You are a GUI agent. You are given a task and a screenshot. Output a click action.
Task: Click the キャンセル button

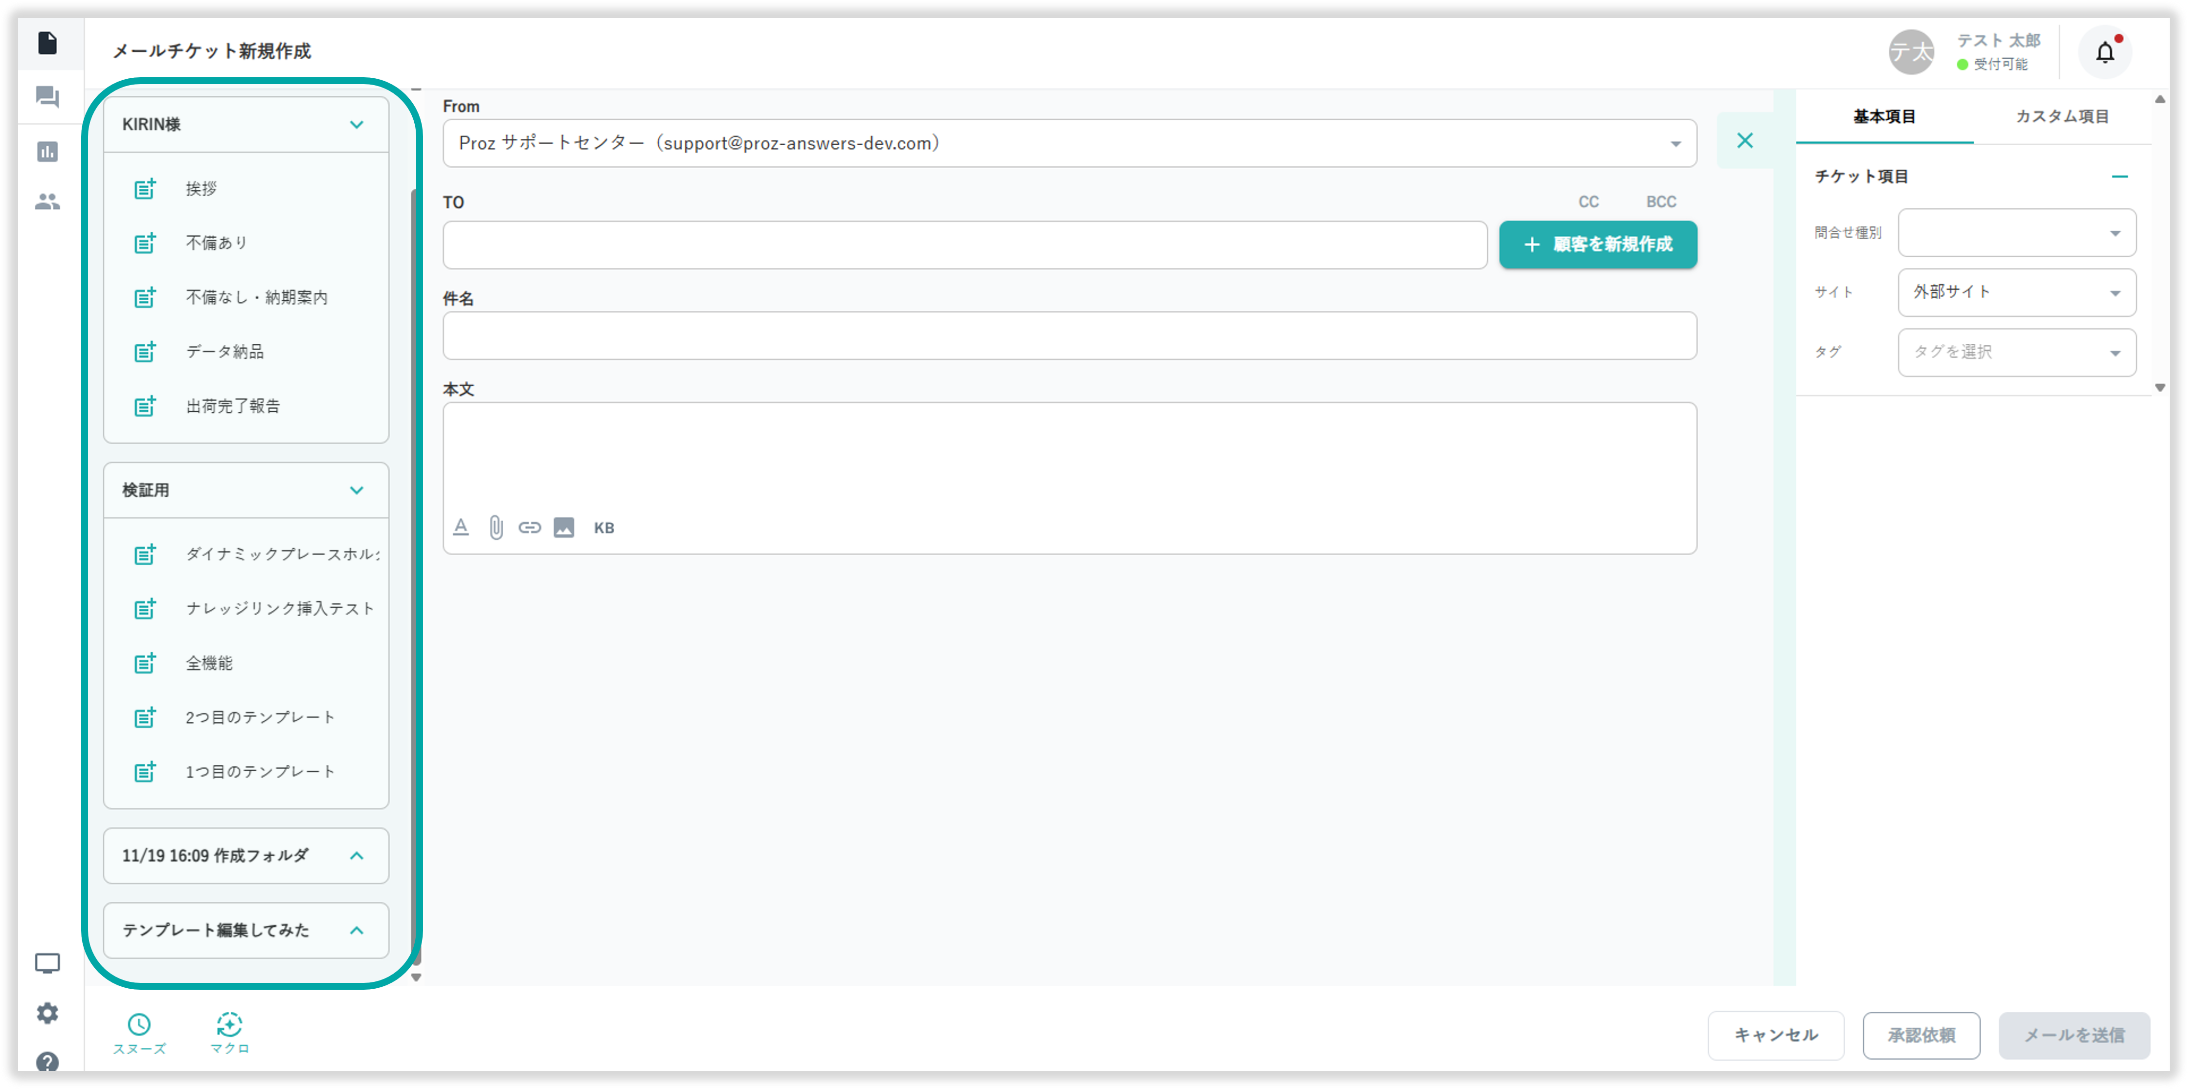click(x=1775, y=1035)
